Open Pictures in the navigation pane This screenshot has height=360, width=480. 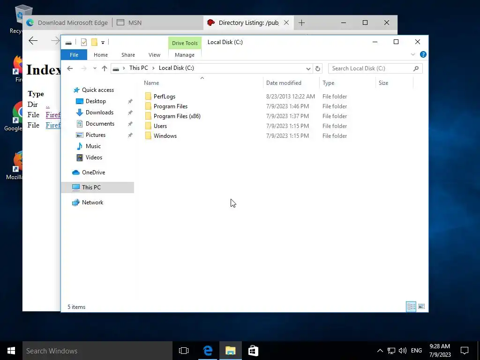click(x=96, y=135)
